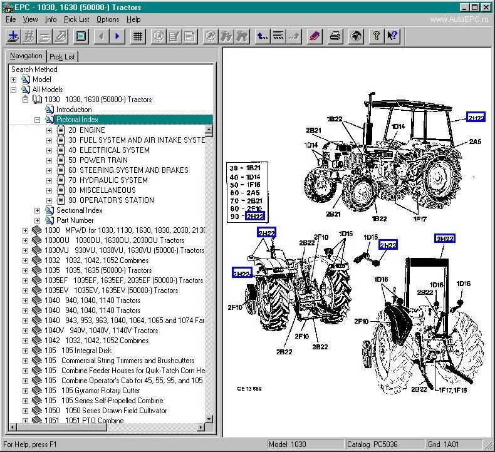Click the black grid toolbar icon

coord(137,36)
